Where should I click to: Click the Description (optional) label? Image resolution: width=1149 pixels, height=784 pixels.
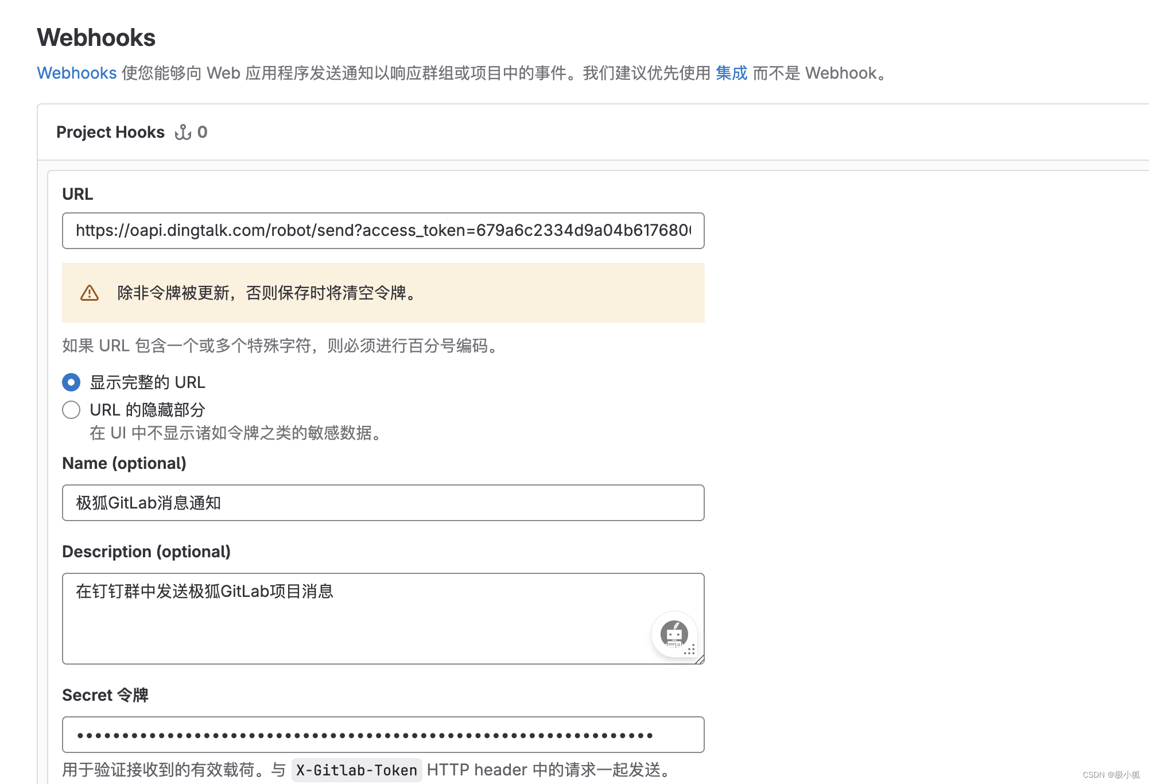(x=146, y=552)
